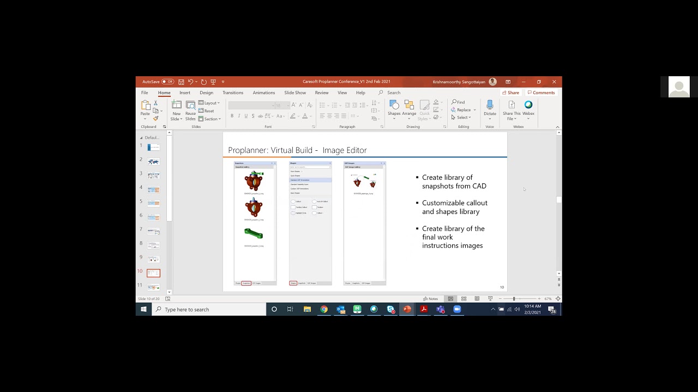
Task: Open the Help tab
Action: click(x=360, y=93)
